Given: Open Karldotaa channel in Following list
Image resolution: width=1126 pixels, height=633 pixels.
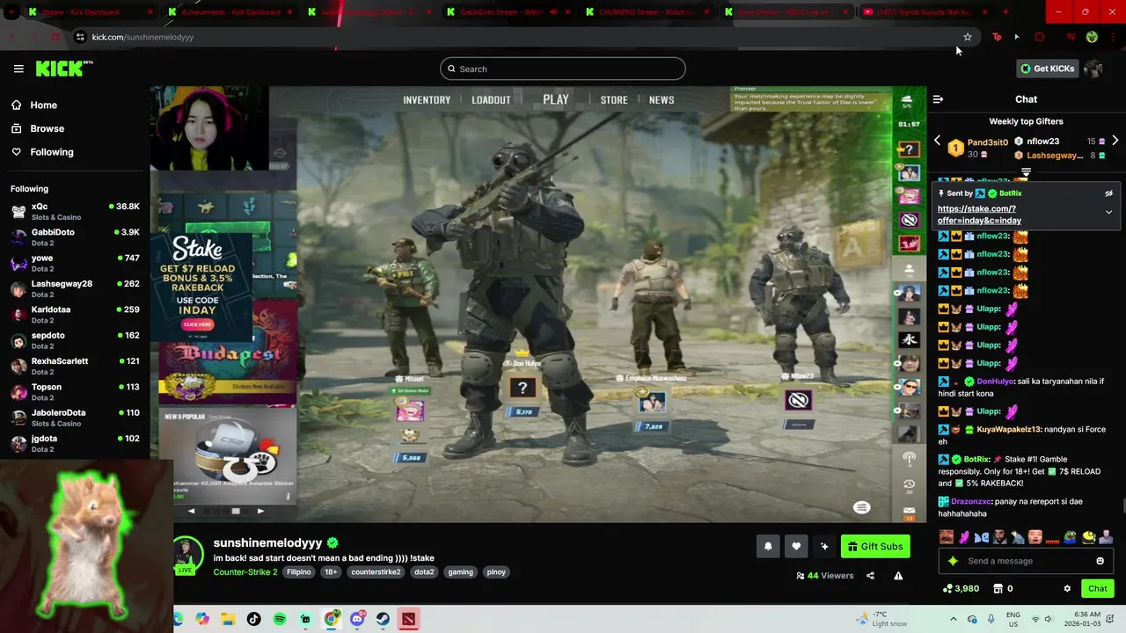Looking at the screenshot, I should pyautogui.click(x=75, y=315).
